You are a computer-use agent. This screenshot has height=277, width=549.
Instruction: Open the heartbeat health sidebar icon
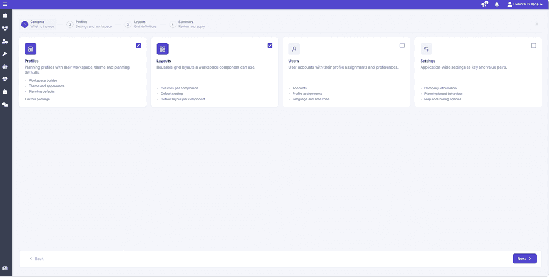(5, 79)
